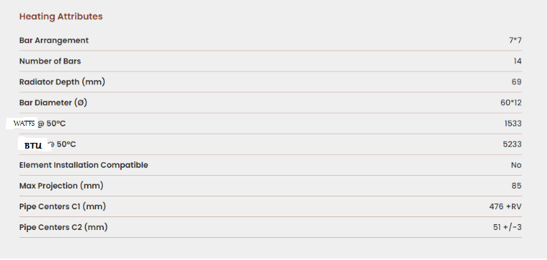Click the 51 +/-3 pipe centers value
Screen dimensions: 547x260
[x=507, y=227]
